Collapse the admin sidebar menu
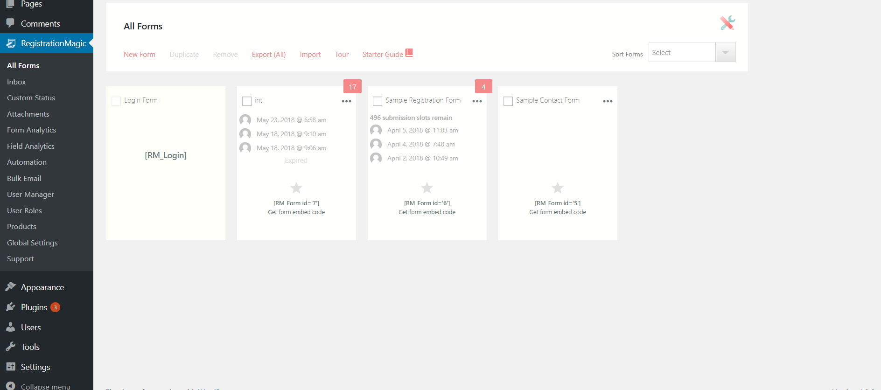Viewport: 881px width, 390px height. click(45, 386)
